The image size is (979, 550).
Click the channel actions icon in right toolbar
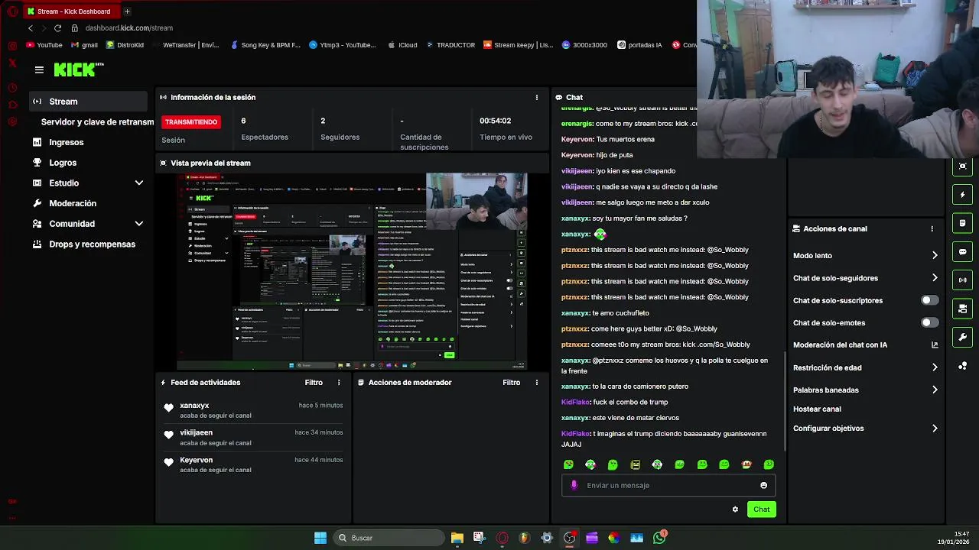point(962,309)
